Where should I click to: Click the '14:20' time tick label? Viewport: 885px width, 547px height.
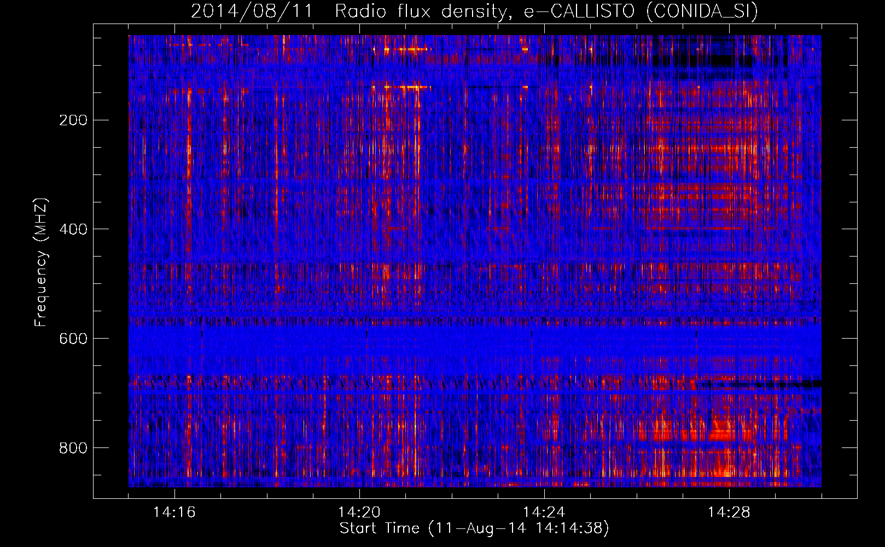click(x=359, y=513)
